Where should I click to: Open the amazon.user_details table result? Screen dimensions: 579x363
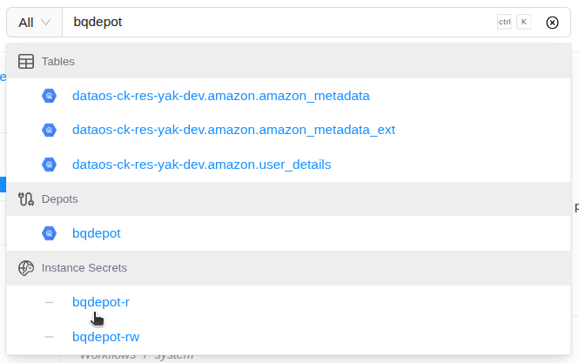pyautogui.click(x=201, y=164)
